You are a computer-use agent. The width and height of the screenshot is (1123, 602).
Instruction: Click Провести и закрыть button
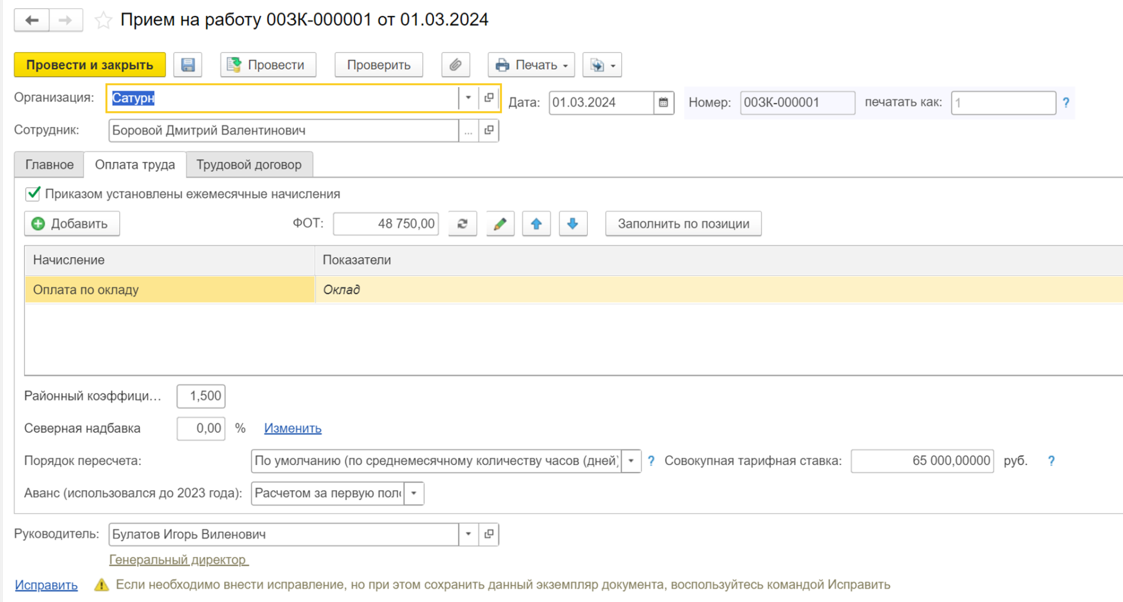pyautogui.click(x=89, y=65)
